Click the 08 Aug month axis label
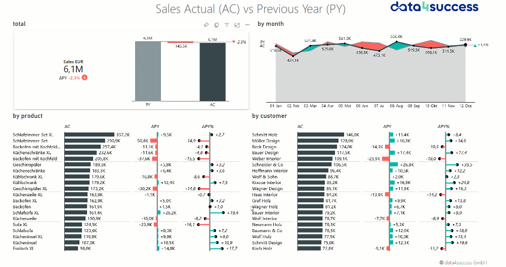The width and height of the screenshot is (506, 267). click(x=396, y=106)
